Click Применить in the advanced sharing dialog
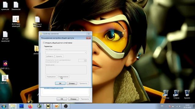The image size is (195, 109). (83, 84)
